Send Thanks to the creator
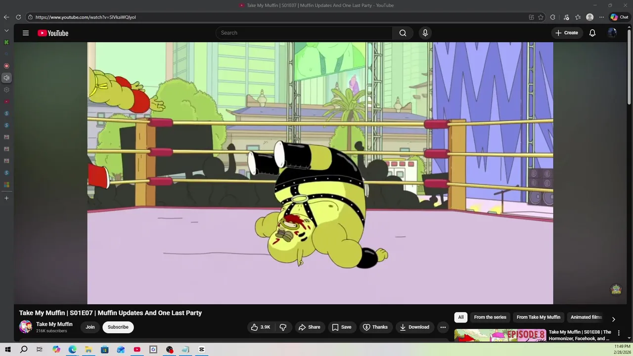Screen dimensions: 633x356 tap(375, 327)
